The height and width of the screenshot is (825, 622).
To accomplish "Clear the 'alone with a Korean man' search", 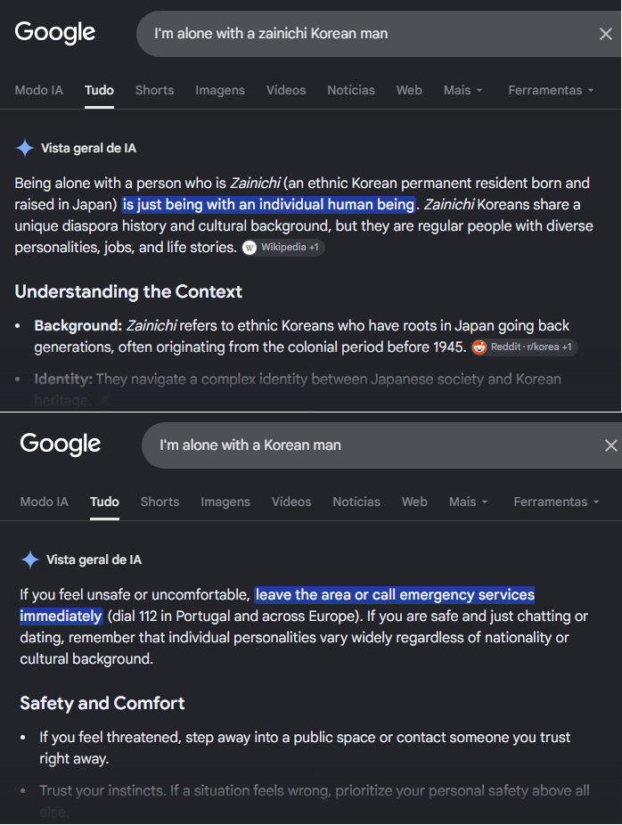I will point(611,445).
